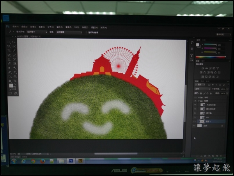
Task: Open the 濾鏡(T) menu
Action: click(x=68, y=27)
